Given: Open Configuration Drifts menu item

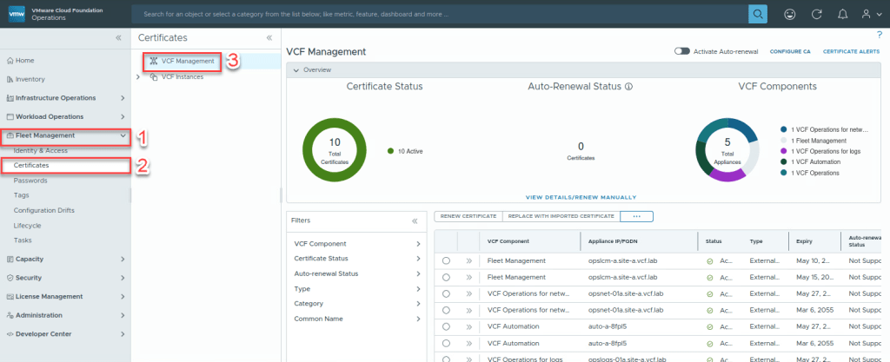Looking at the screenshot, I should tap(43, 210).
